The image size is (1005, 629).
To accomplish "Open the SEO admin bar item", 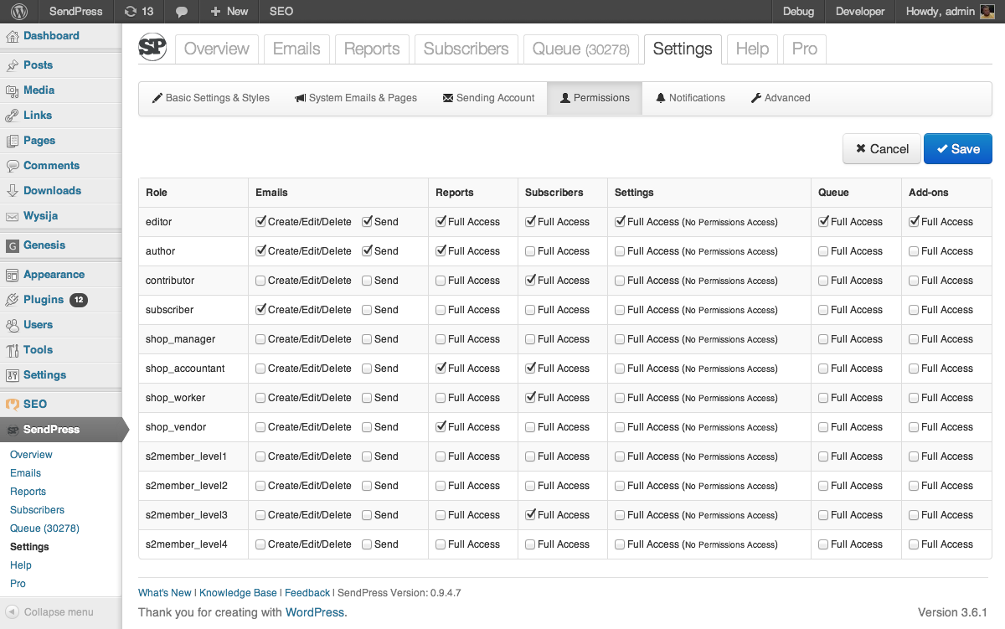I will 281,12.
